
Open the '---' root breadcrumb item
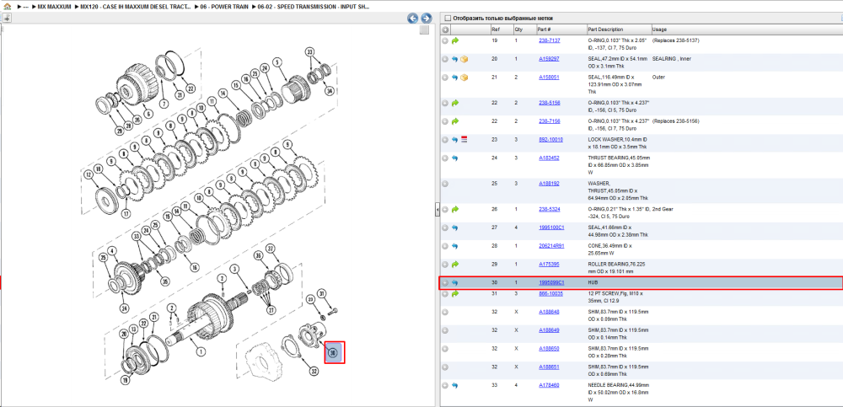(25, 7)
